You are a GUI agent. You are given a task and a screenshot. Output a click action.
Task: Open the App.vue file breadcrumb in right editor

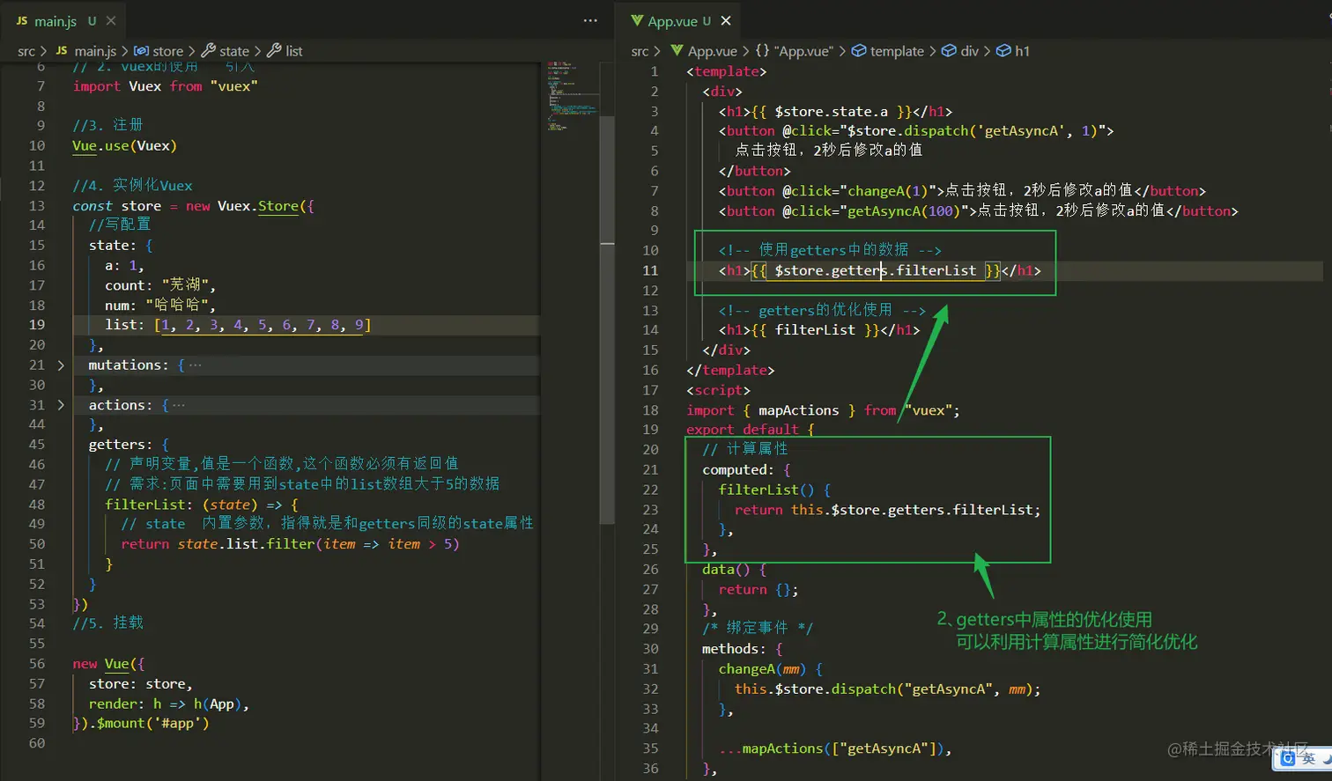tap(712, 51)
